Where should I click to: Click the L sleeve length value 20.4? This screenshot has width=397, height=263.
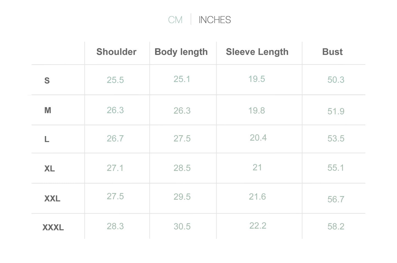258,138
